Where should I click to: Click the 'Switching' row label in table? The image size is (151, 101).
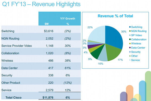[x=8, y=31]
